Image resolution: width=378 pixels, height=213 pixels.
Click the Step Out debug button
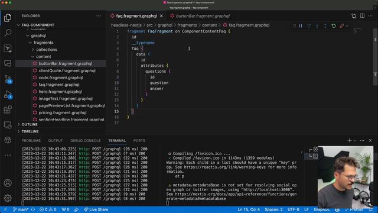click(325, 26)
